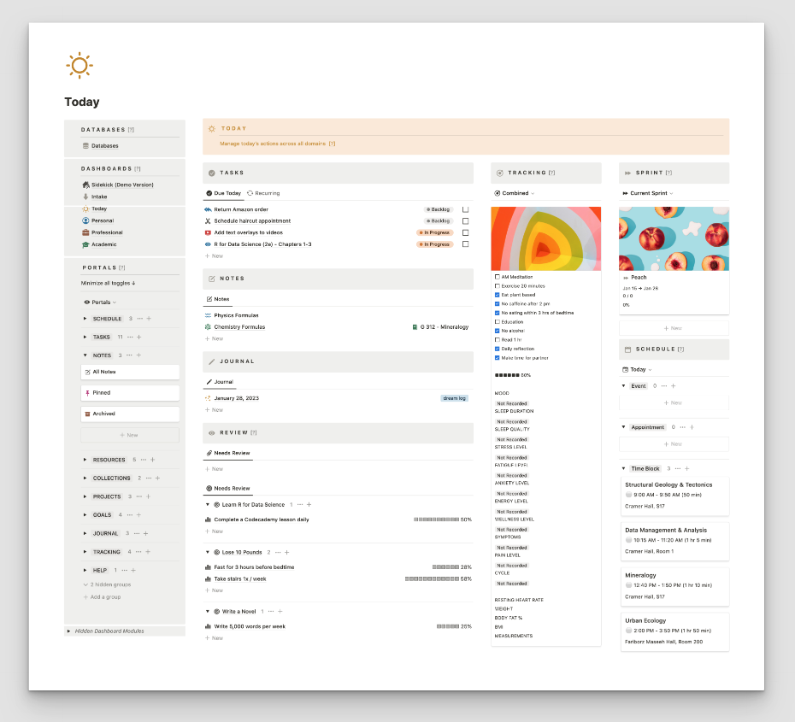Uncheck the Eat plant based habit
This screenshot has width=795, height=722.
(x=496, y=294)
